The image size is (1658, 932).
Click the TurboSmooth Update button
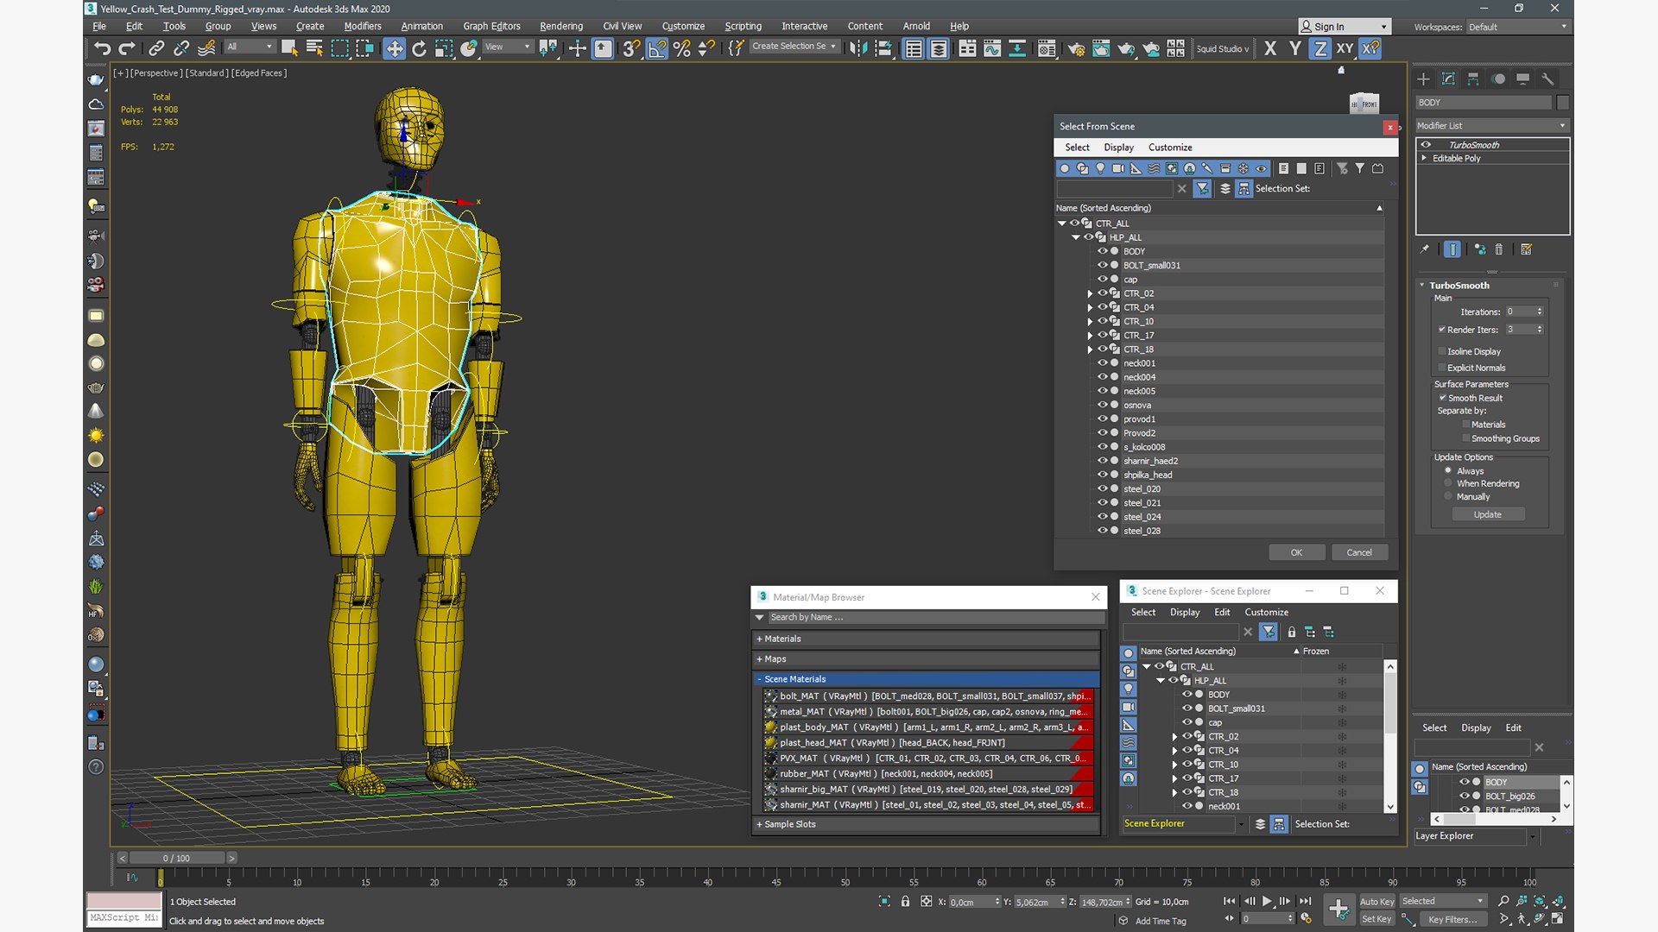coord(1487,514)
